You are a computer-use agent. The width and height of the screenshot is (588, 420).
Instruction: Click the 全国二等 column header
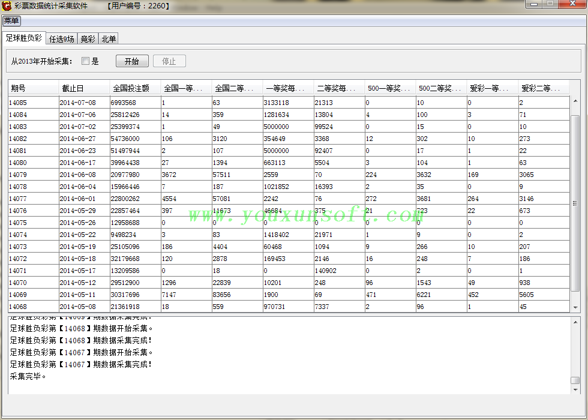pos(238,88)
